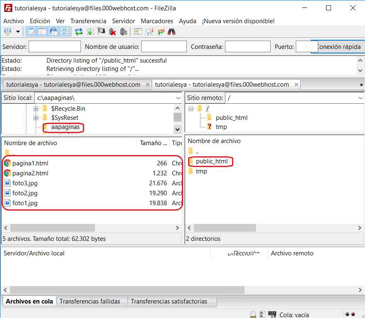365x318 pixels.
Task: Select public_html folder in remote file list
Action: pos(212,161)
